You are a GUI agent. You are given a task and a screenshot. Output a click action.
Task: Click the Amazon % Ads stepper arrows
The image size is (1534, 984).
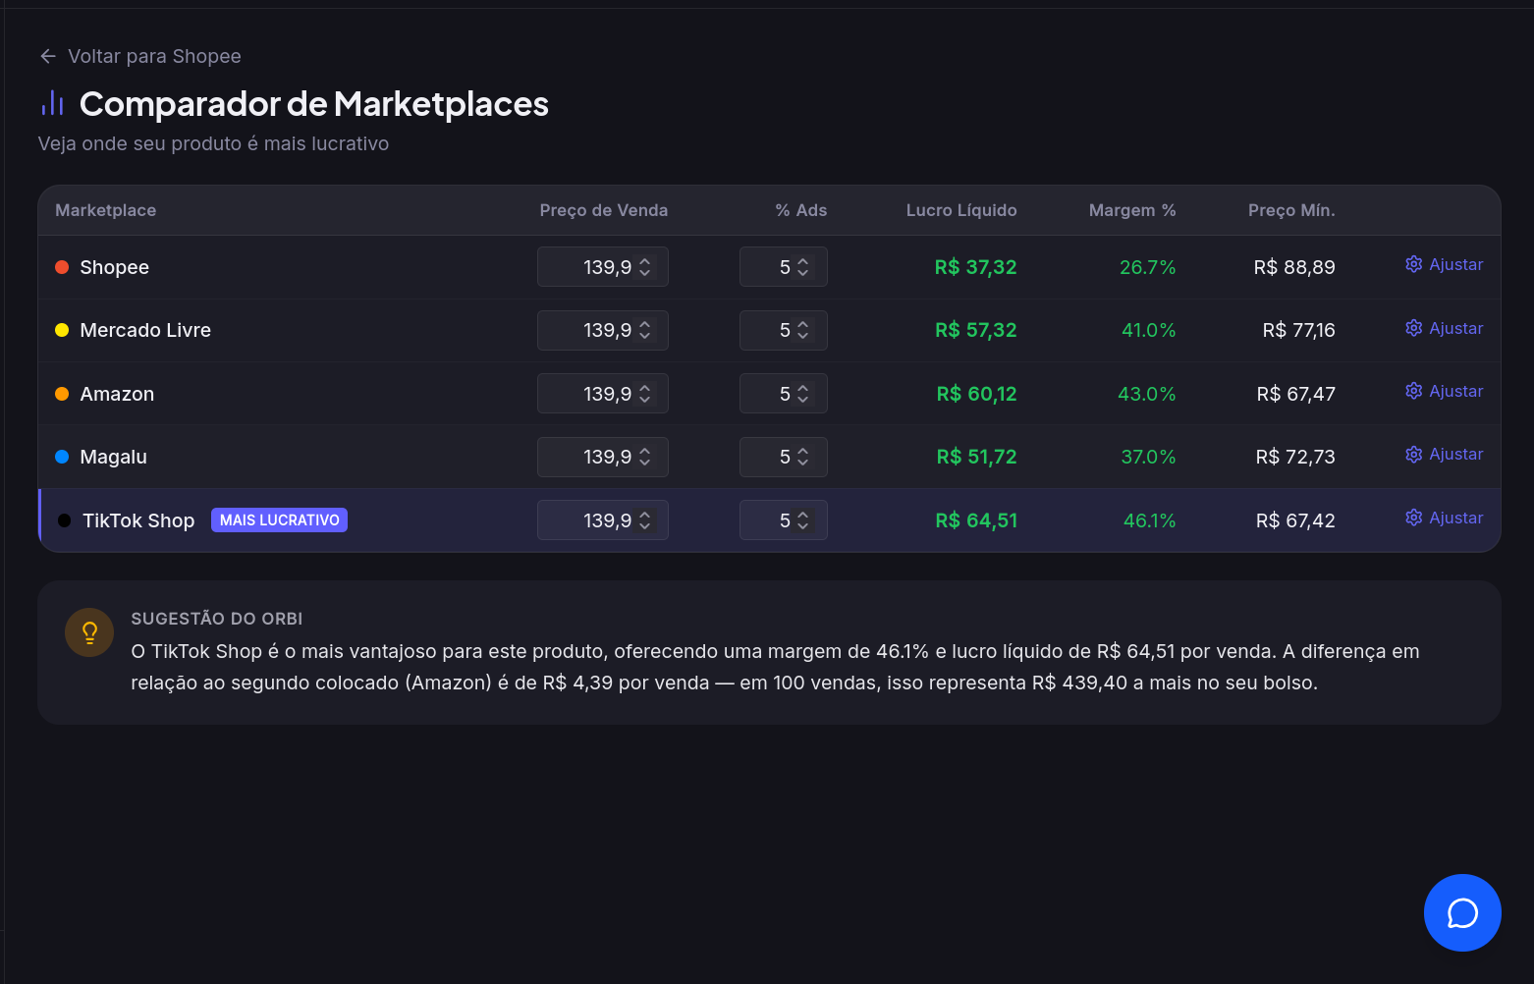click(x=803, y=394)
